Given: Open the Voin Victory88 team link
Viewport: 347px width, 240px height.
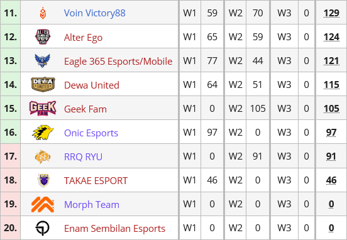Looking at the screenshot, I should [x=95, y=13].
